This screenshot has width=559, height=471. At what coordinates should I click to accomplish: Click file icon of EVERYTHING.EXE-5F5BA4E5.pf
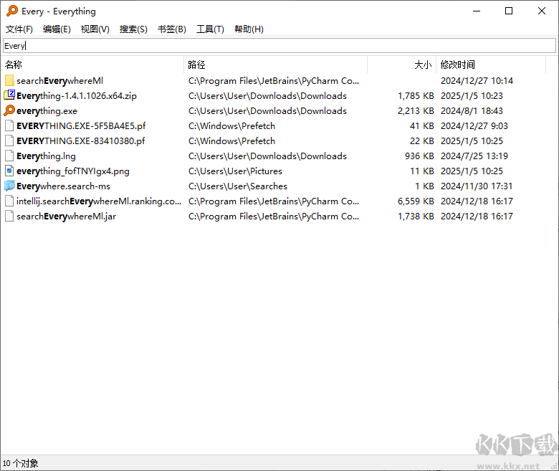[x=9, y=126]
